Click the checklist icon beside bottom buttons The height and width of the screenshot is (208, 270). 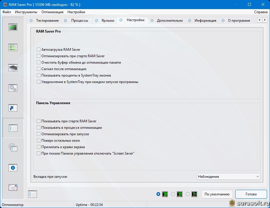tap(33, 194)
